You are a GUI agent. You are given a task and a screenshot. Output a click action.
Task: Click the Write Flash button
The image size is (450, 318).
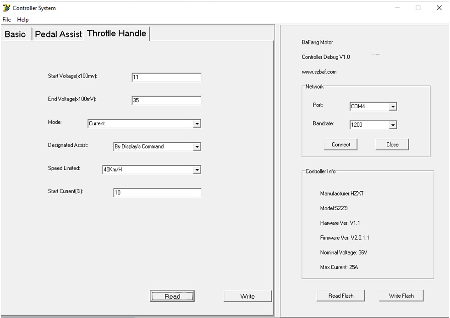tap(401, 296)
